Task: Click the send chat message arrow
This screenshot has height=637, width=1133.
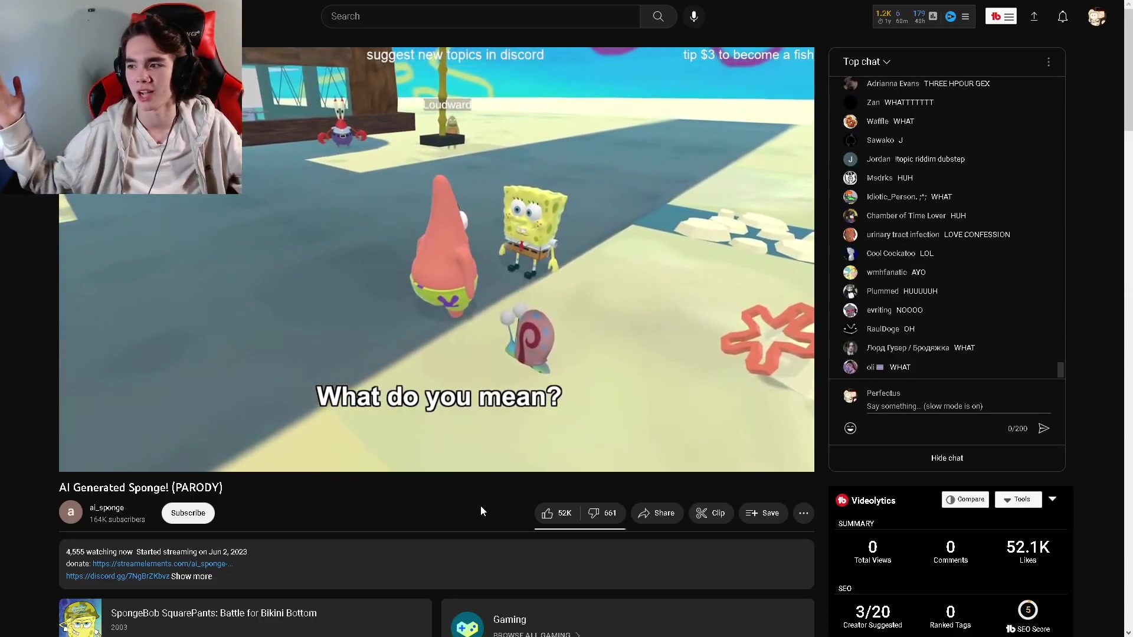Action: point(1044,428)
